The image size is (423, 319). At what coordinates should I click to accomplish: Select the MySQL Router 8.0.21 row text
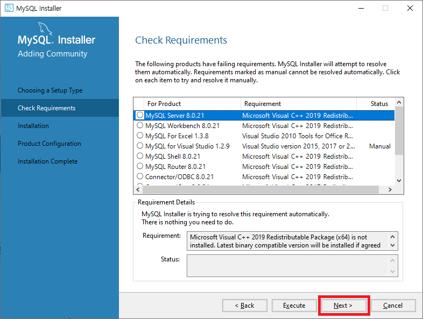click(175, 167)
